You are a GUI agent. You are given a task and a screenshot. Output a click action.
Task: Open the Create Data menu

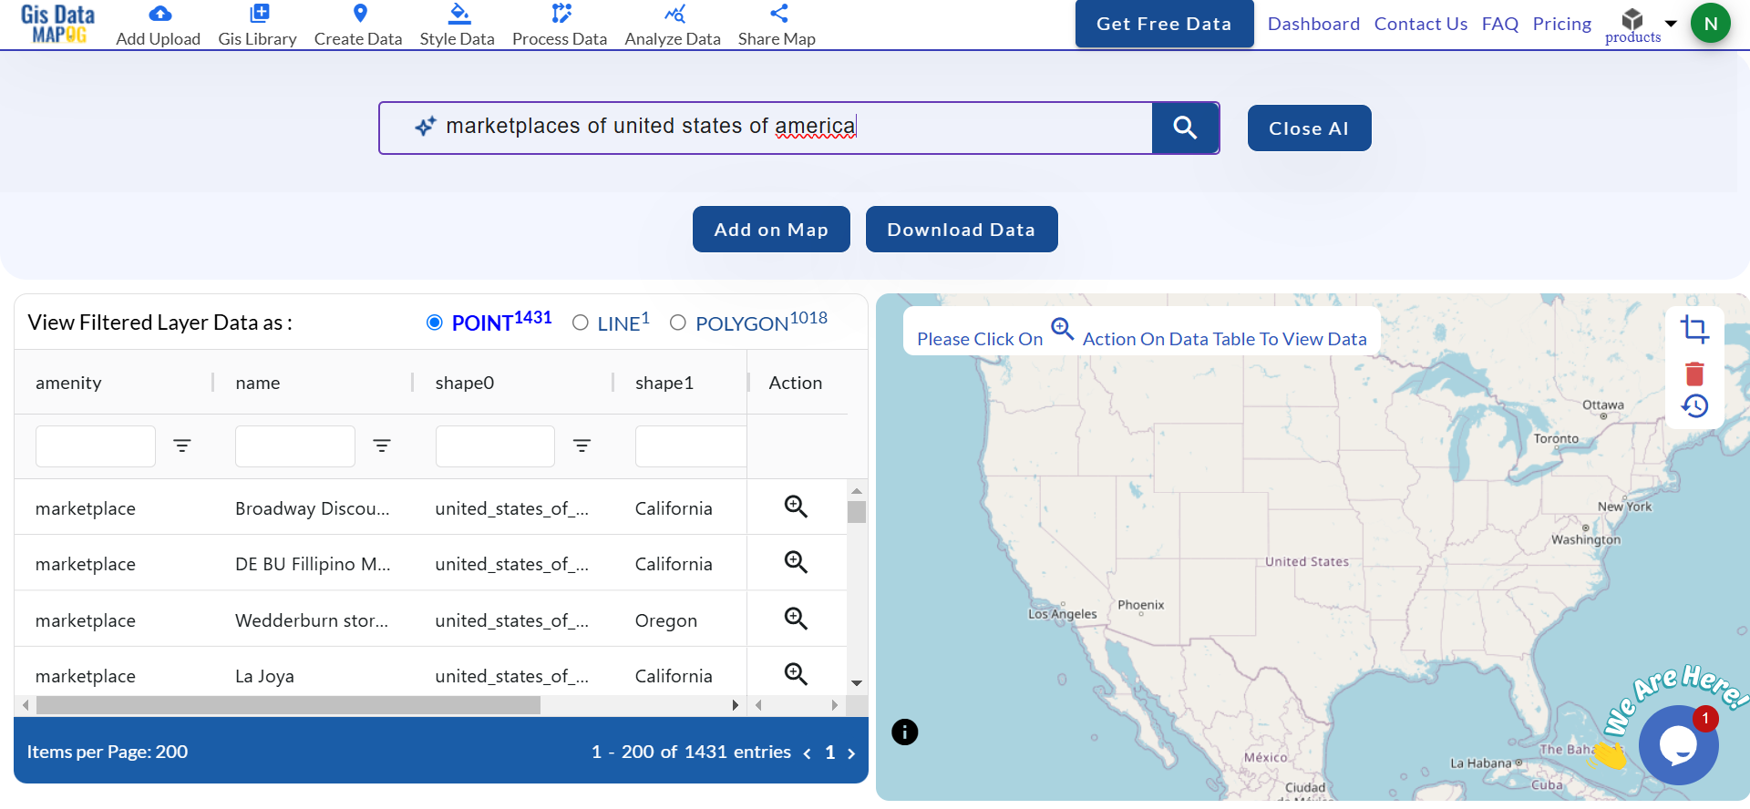click(x=358, y=26)
